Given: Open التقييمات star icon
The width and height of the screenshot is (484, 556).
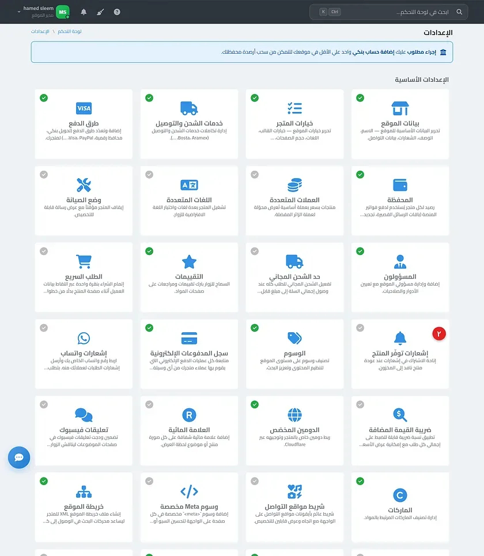Looking at the screenshot, I should [189, 262].
